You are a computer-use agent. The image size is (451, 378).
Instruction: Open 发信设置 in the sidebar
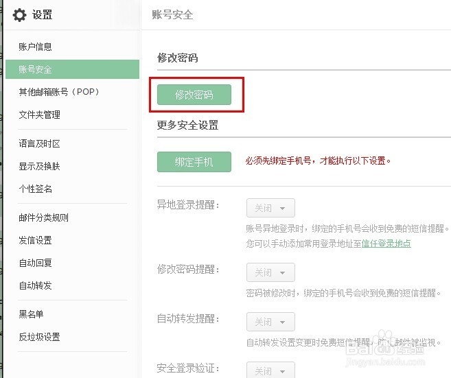click(x=35, y=240)
